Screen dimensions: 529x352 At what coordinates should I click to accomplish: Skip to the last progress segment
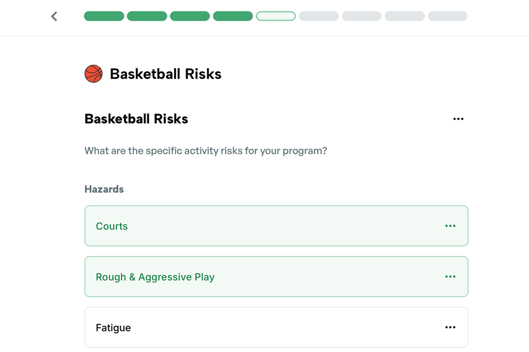(447, 16)
